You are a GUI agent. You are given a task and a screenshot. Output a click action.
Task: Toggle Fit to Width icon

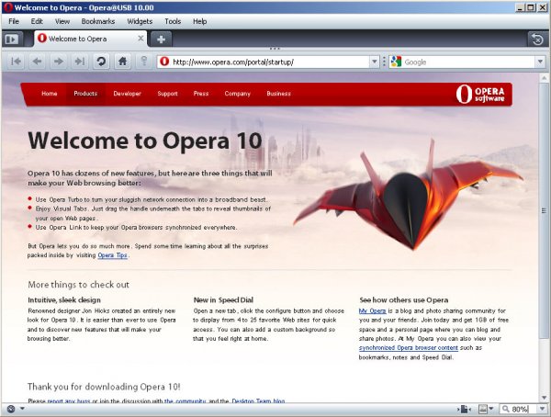coord(464,409)
